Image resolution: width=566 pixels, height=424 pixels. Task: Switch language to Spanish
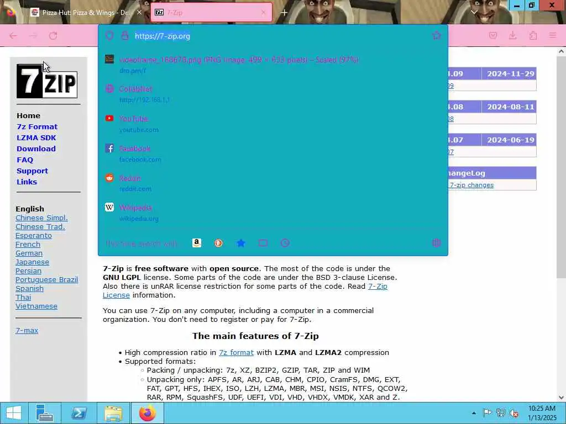click(x=30, y=288)
